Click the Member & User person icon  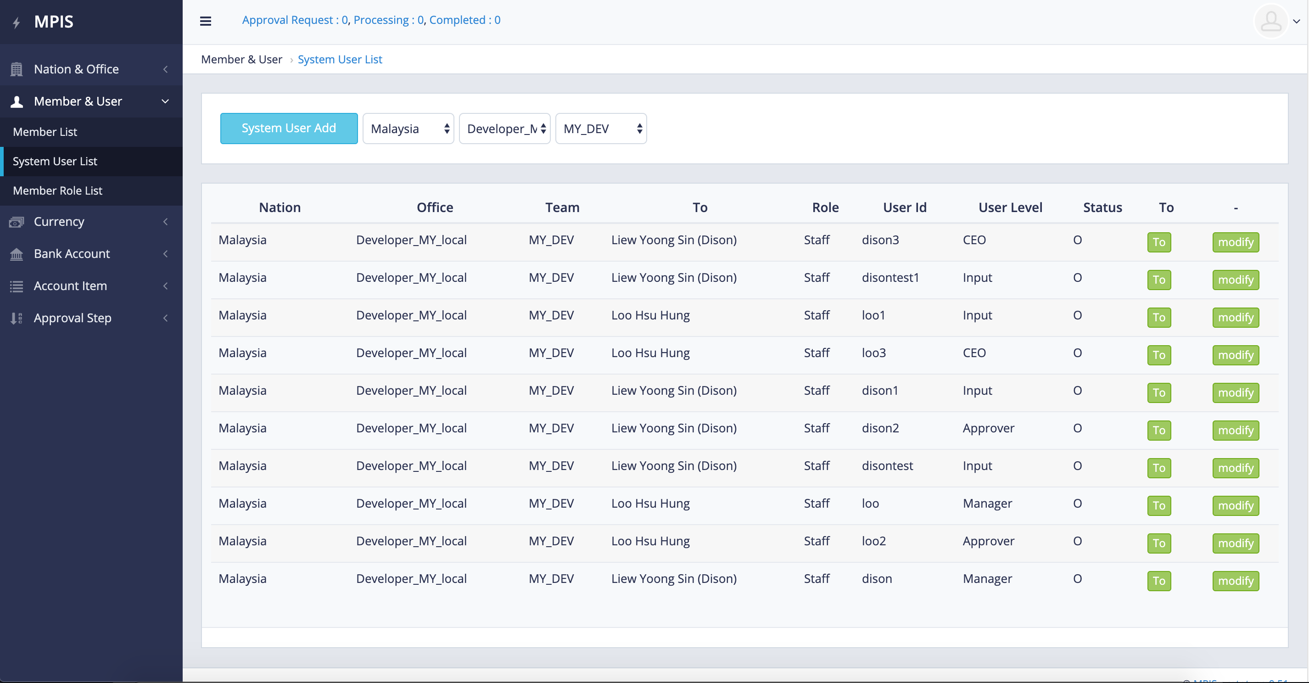pyautogui.click(x=16, y=101)
